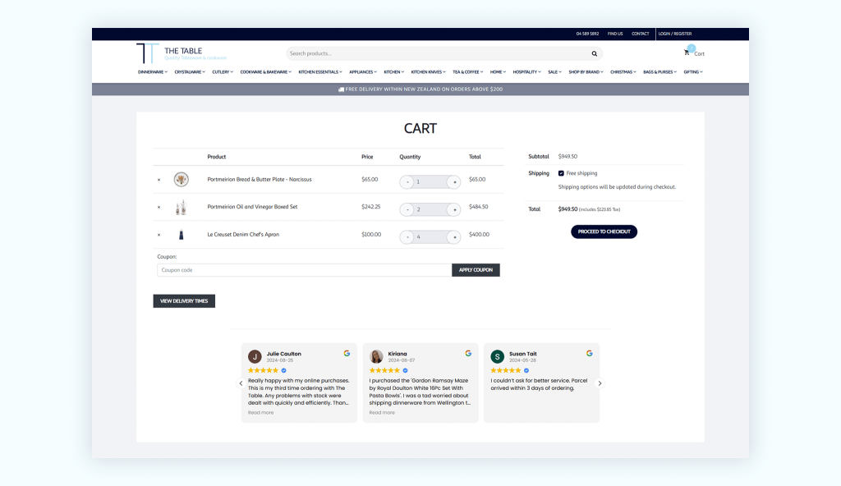This screenshot has width=841, height=486.
Task: Read more of Kiriana's review
Action: (382, 412)
